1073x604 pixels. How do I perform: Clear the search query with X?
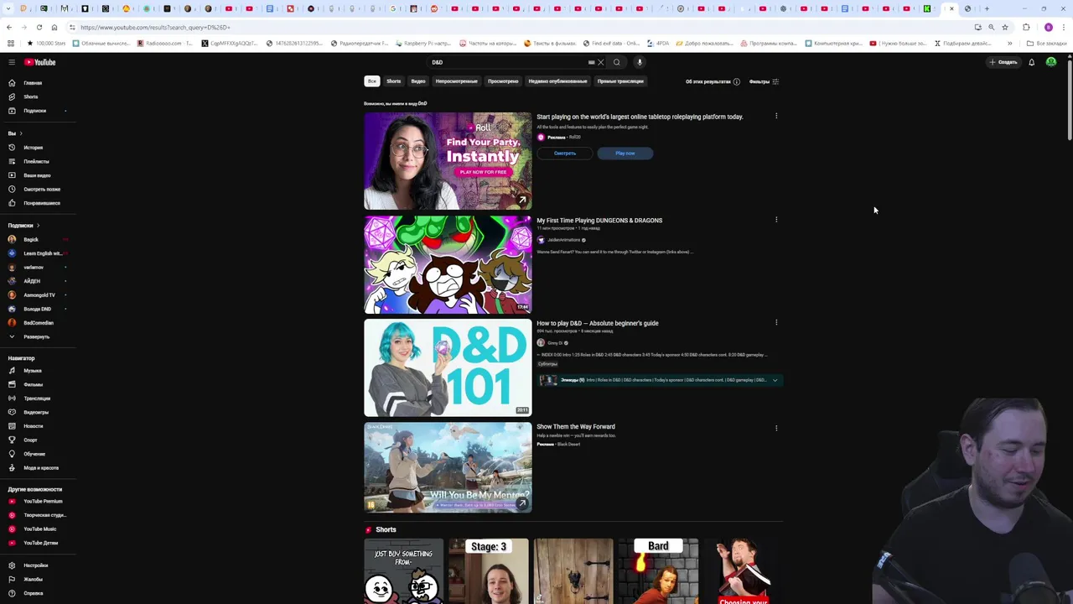point(600,62)
